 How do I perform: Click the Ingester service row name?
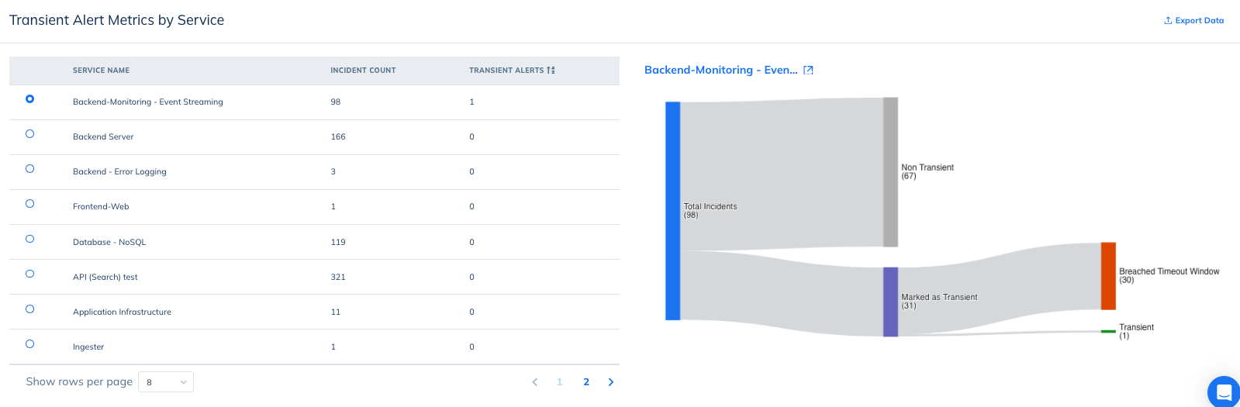[88, 347]
